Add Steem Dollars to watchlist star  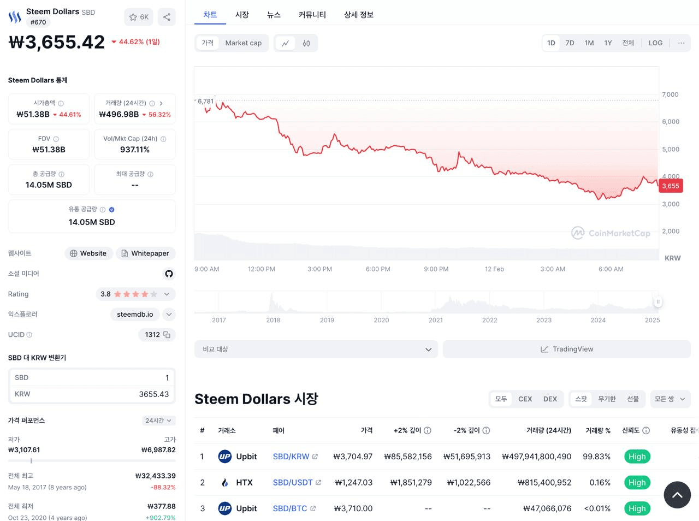coord(139,17)
